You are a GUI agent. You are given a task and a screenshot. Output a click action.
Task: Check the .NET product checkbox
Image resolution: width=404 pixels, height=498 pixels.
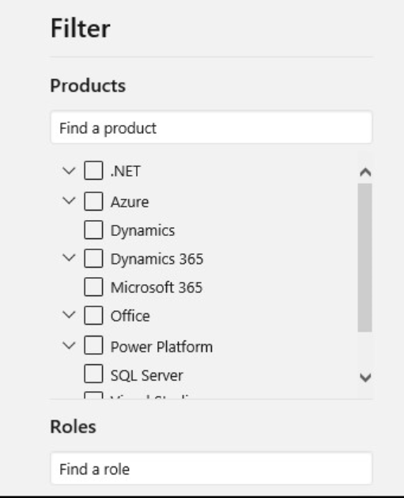coord(93,170)
